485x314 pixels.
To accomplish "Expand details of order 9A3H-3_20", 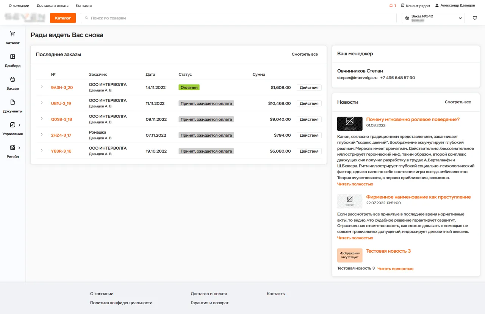I will click(42, 86).
